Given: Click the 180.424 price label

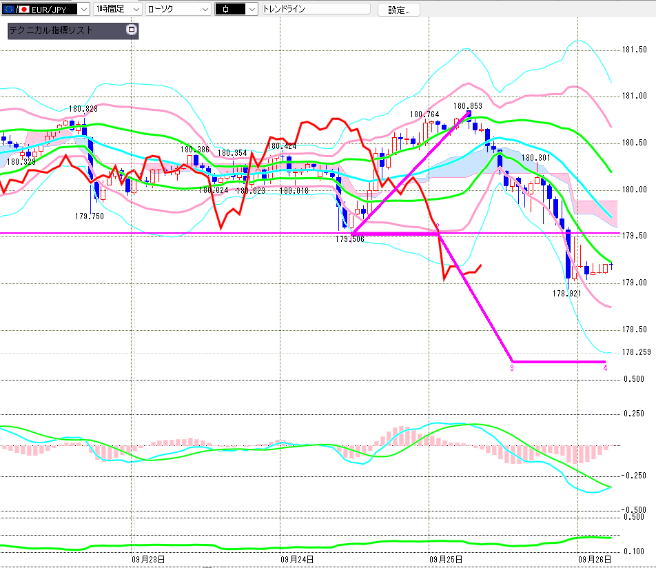Looking at the screenshot, I should [282, 146].
